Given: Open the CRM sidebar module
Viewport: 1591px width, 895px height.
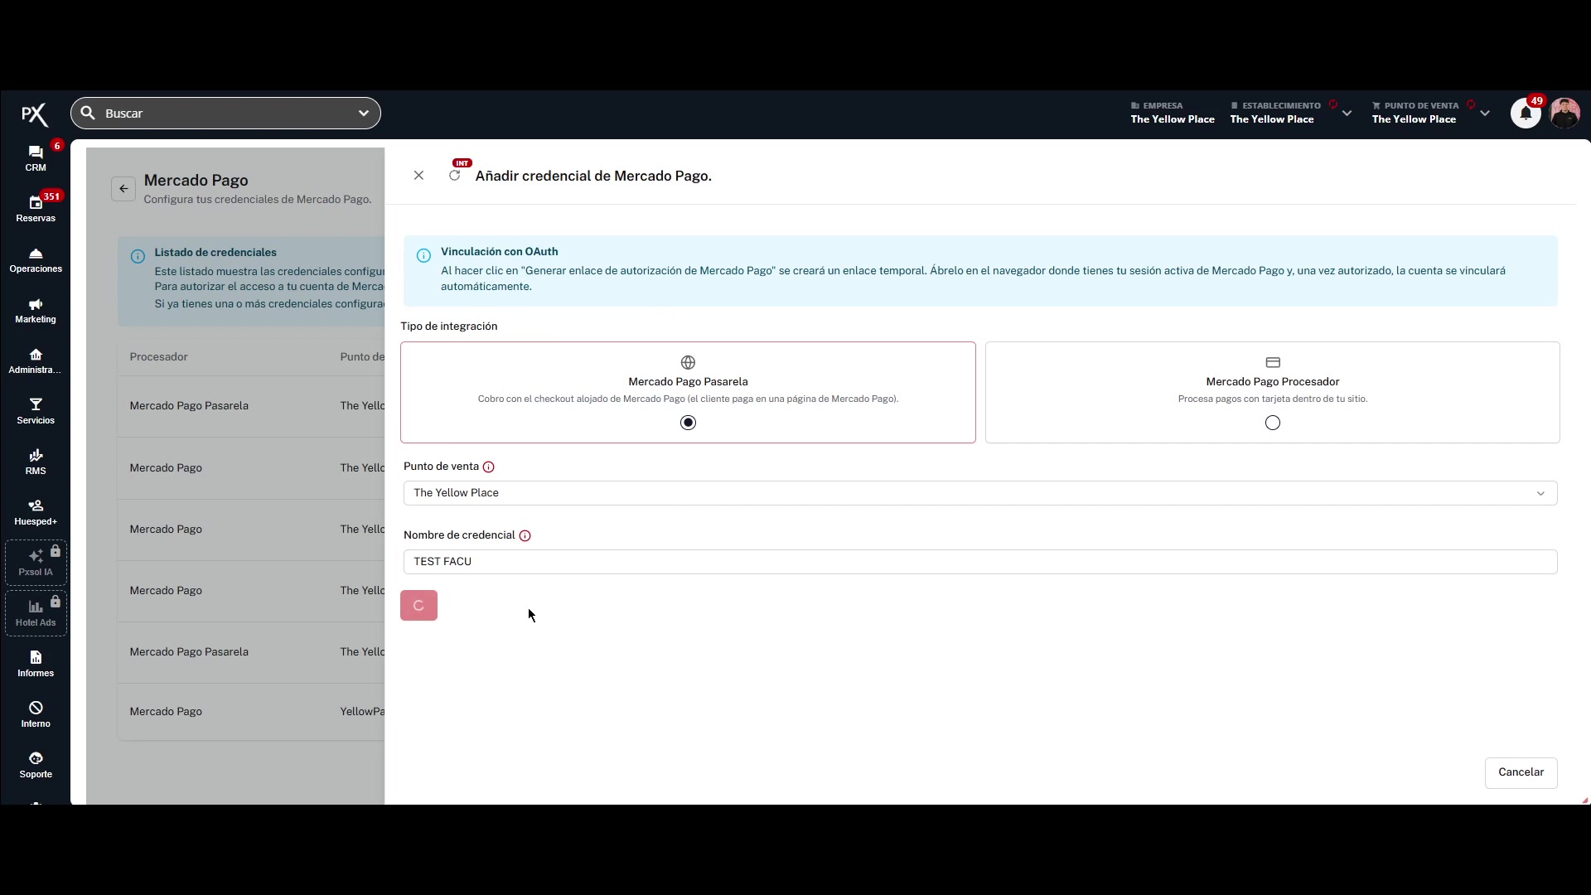Looking at the screenshot, I should pos(36,157).
